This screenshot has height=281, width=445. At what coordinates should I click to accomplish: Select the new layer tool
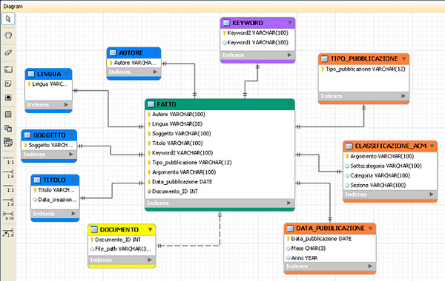pos(8,70)
